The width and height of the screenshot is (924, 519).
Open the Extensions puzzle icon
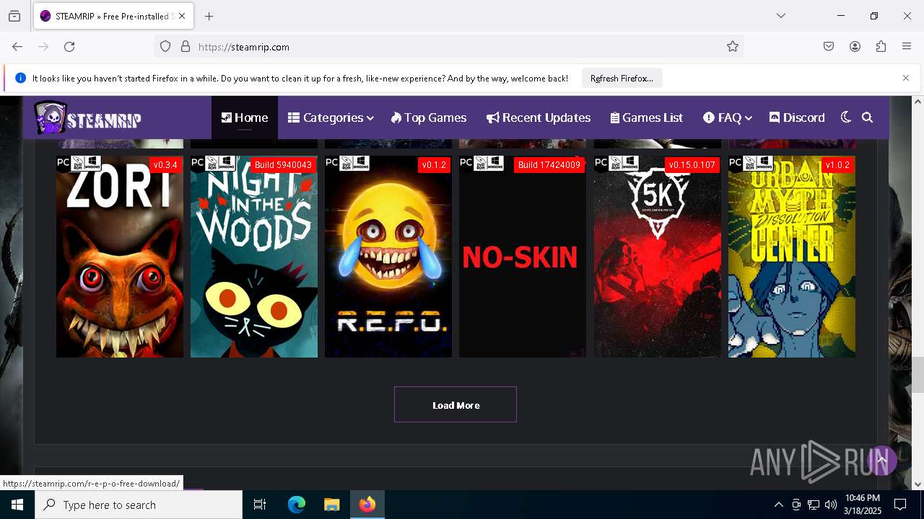coord(881,47)
